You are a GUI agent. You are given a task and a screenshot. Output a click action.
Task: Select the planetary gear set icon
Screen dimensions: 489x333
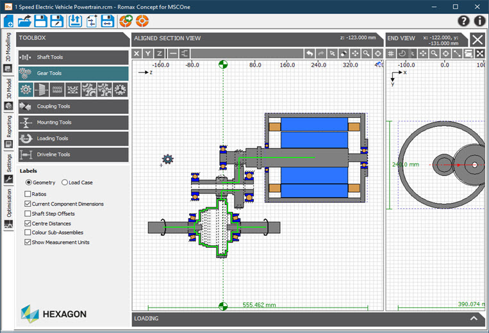pos(120,90)
